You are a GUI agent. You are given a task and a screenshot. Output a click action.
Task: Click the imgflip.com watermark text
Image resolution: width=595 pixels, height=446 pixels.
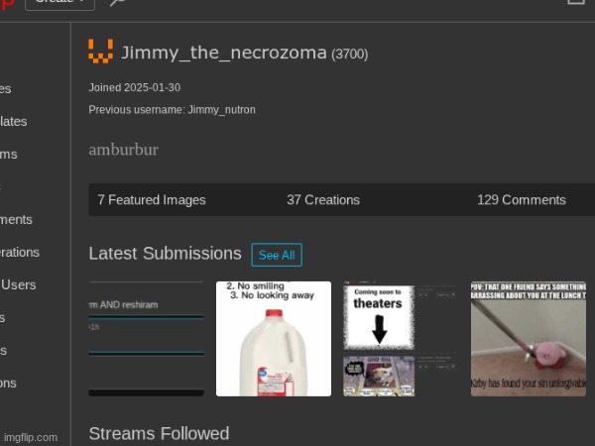[x=31, y=437]
